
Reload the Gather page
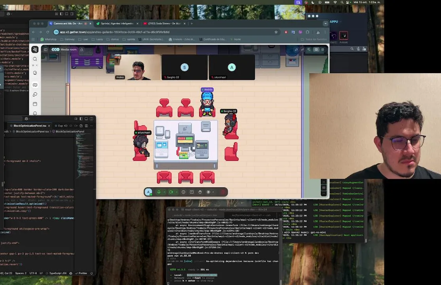click(x=48, y=32)
